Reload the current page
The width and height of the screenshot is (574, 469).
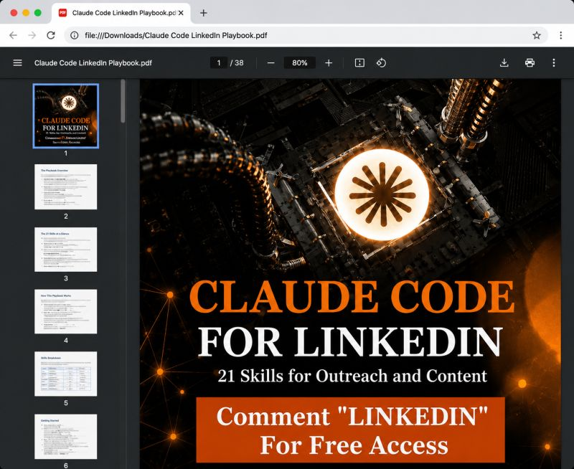[x=51, y=35]
